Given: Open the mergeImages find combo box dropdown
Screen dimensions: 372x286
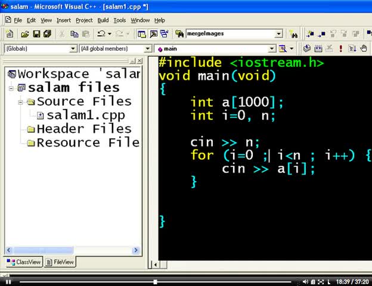Looking at the screenshot, I should [279, 34].
